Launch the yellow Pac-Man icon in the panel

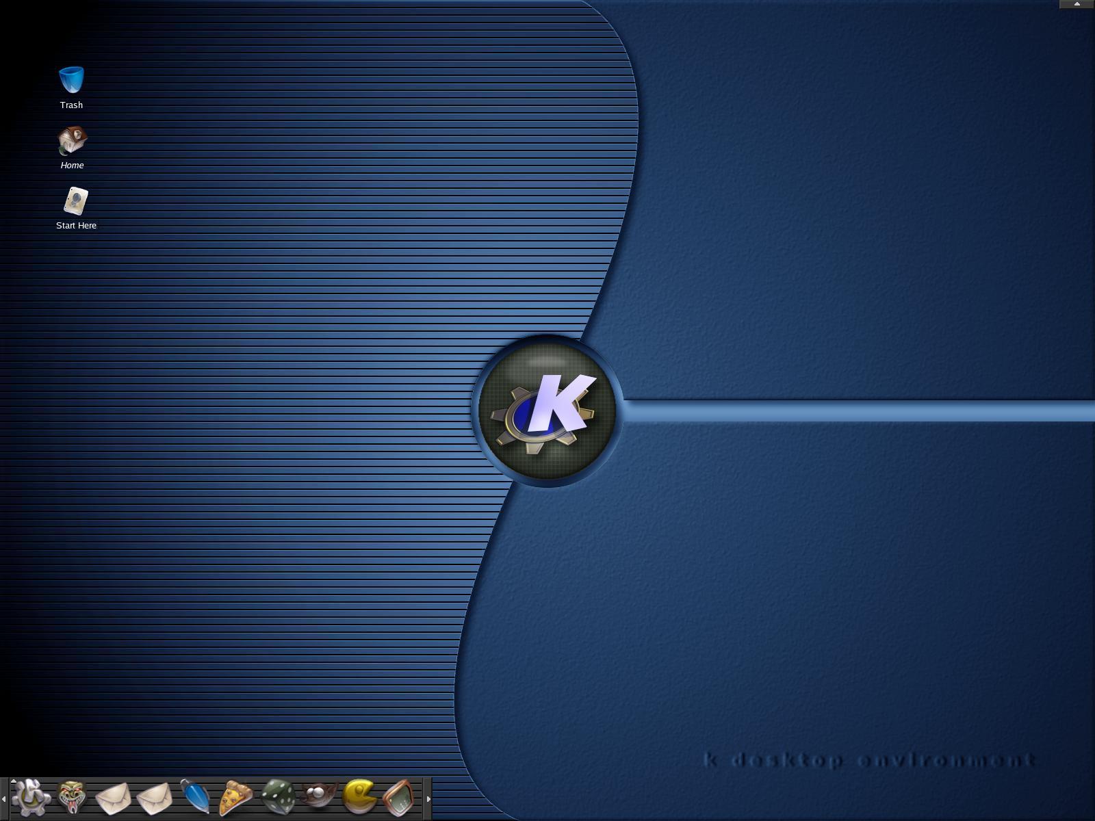pyautogui.click(x=359, y=797)
